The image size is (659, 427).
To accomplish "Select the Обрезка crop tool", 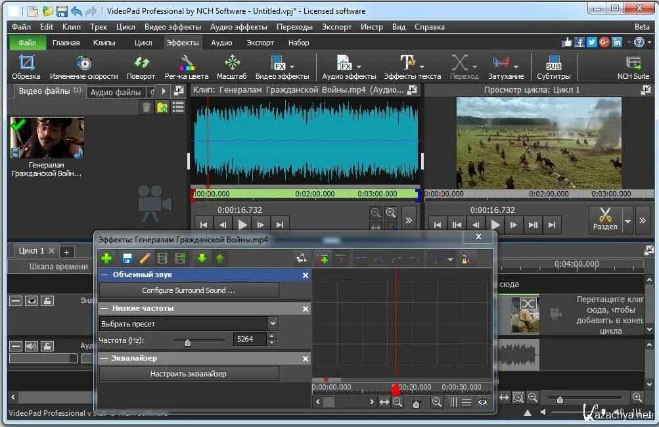I will 26,67.
